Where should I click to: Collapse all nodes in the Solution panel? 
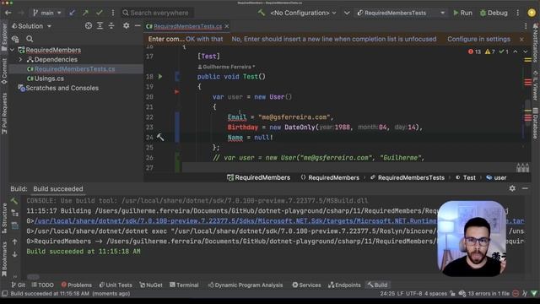[x=111, y=26]
